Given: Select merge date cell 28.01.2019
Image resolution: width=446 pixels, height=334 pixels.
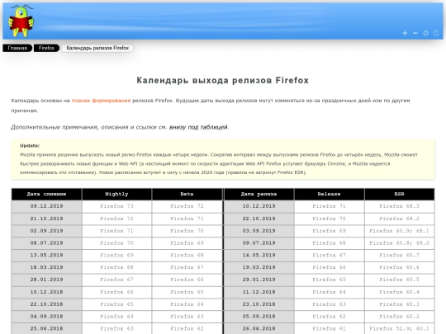Looking at the screenshot, I should (46, 280).
